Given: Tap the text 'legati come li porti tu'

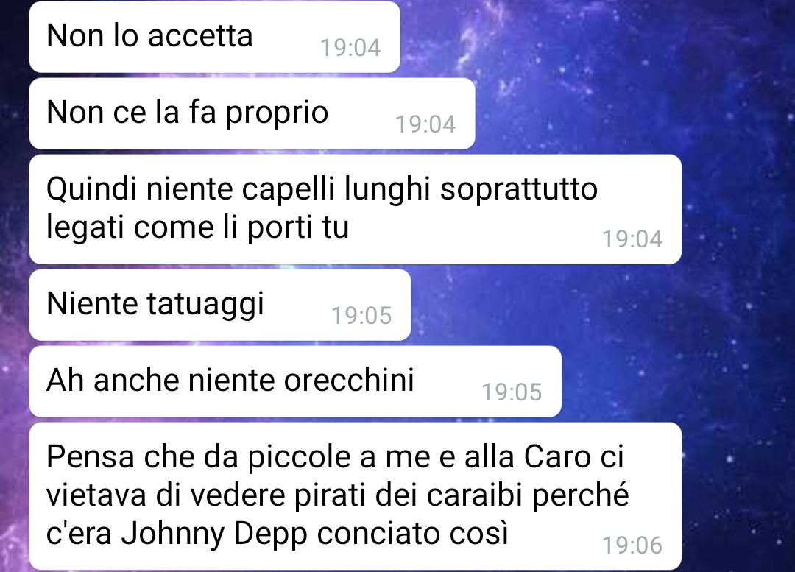Looking at the screenshot, I should coord(198,227).
